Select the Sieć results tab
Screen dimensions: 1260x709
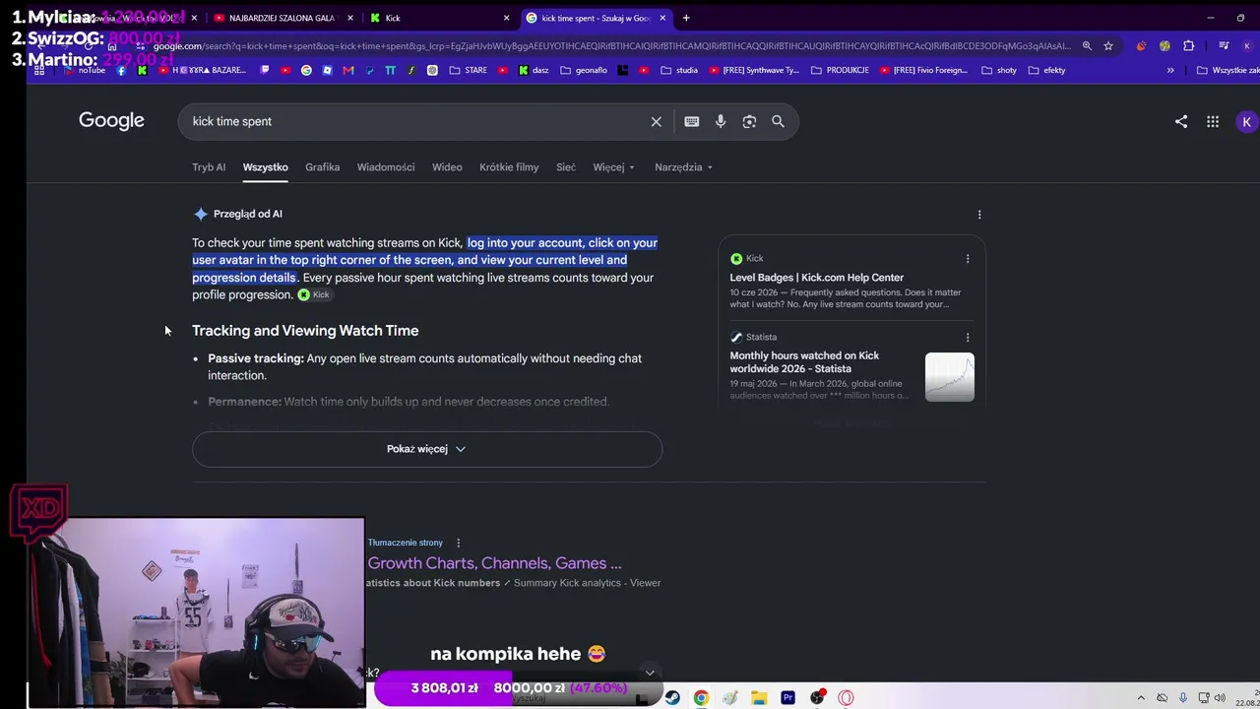point(566,167)
